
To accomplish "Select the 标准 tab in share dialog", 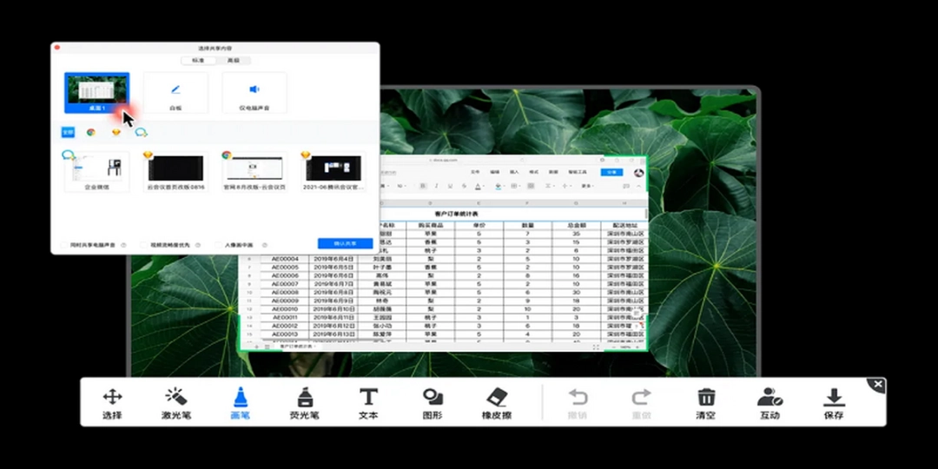I will pyautogui.click(x=199, y=61).
